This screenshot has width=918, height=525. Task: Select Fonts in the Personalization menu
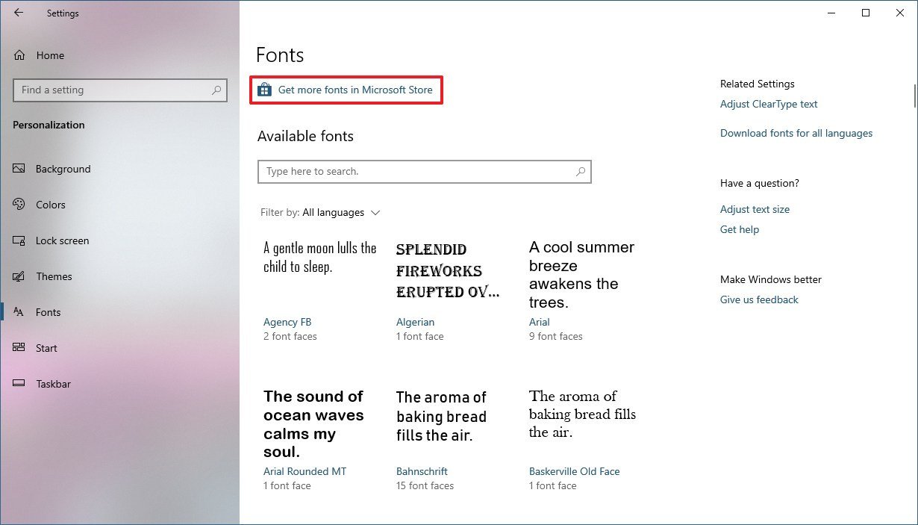point(49,312)
